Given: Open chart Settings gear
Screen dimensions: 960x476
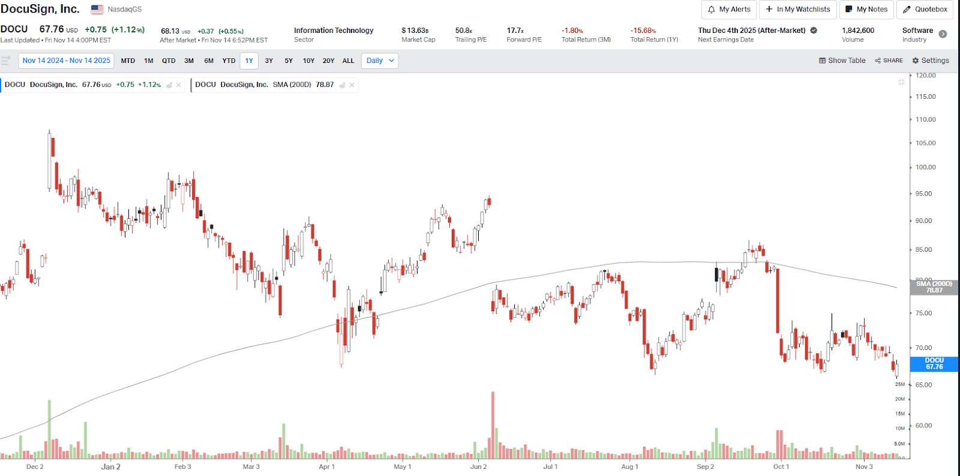Looking at the screenshot, I should (931, 61).
